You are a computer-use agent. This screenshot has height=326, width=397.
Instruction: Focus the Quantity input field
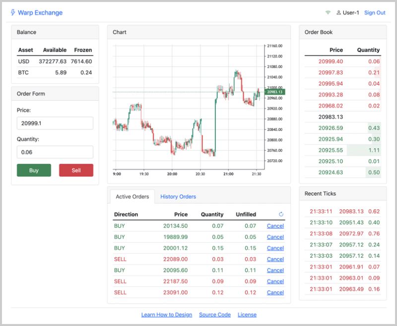pyautogui.click(x=55, y=152)
